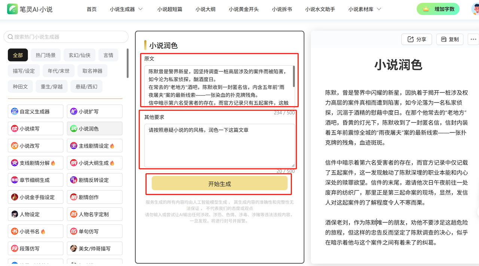The height and width of the screenshot is (266, 479).
Task: Click inside the 其他要求 text area
Action: coord(220,146)
